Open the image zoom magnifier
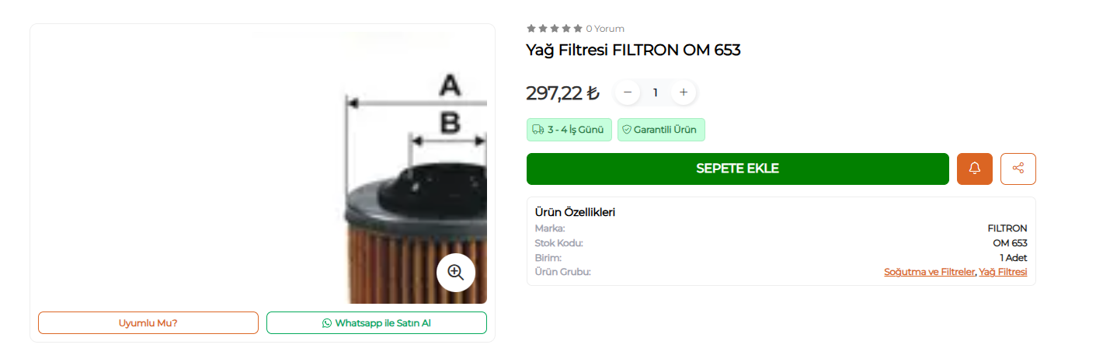Screen dimensions: 1096x362 point(455,272)
